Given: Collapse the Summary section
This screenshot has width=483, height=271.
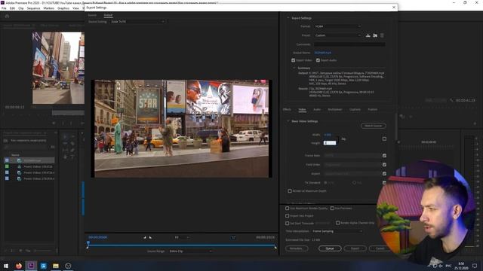Looking at the screenshot, I should click(294, 68).
